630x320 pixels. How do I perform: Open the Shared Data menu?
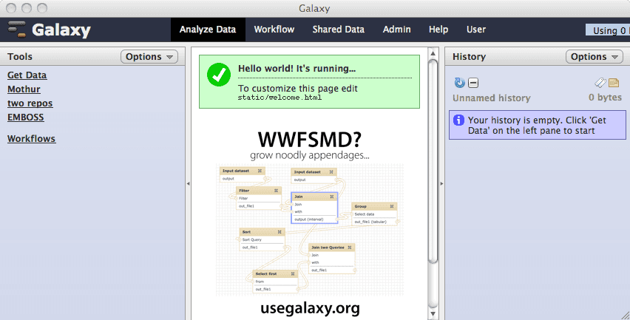pos(338,30)
